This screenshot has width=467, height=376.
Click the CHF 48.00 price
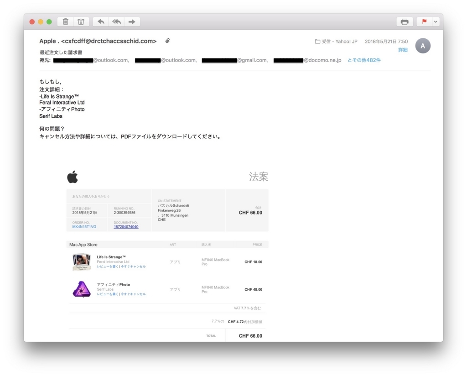254,289
